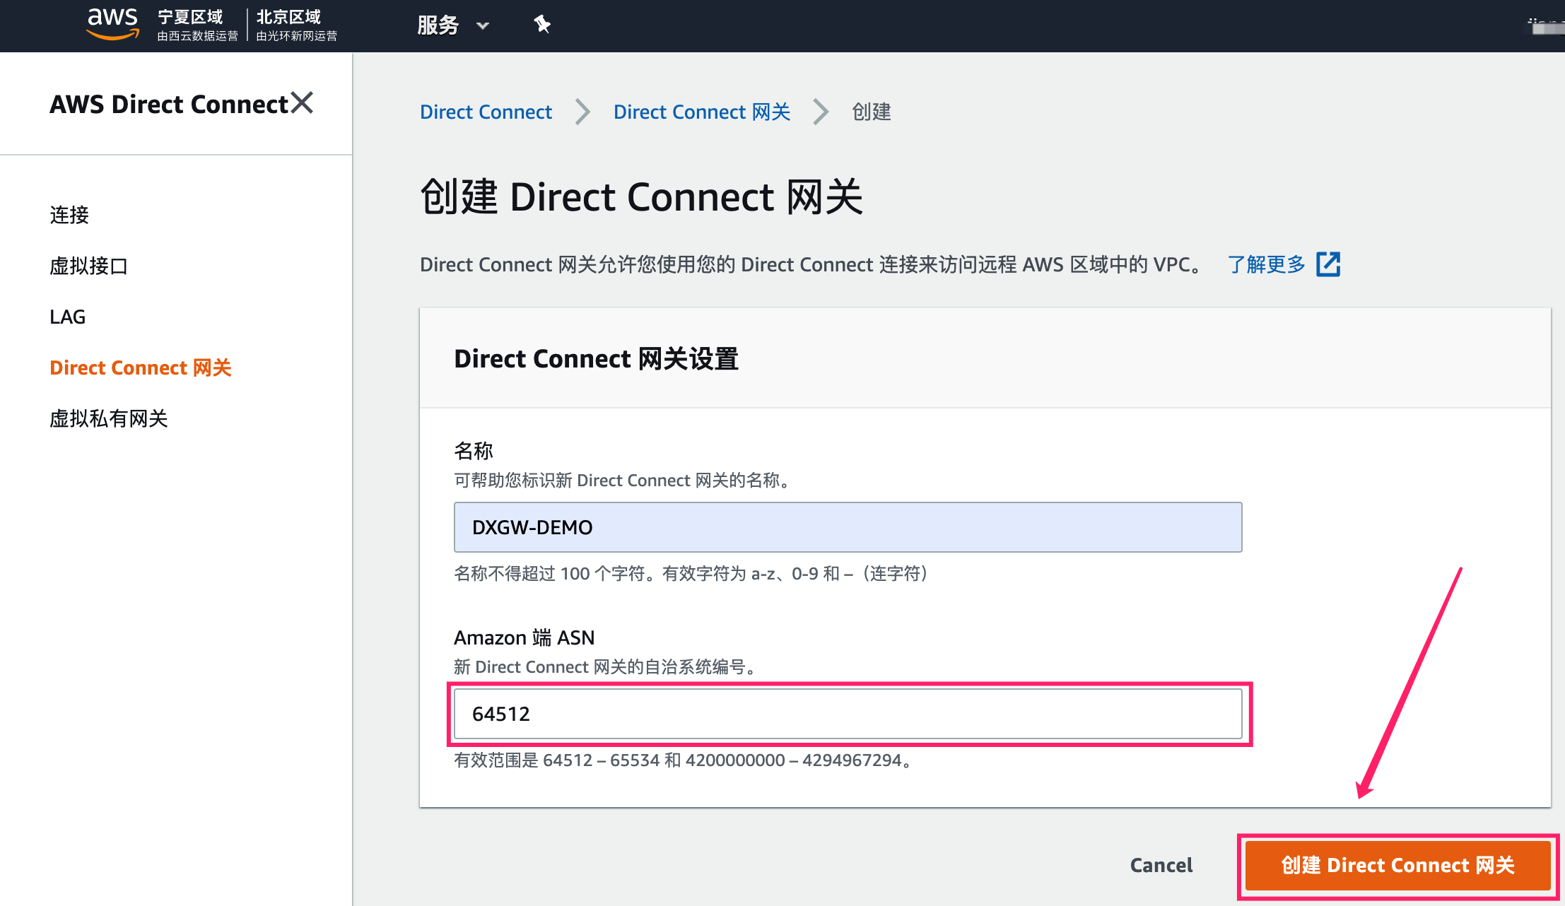Image resolution: width=1565 pixels, height=906 pixels.
Task: Click the 有效范围是 64512 – 65534 hint text
Action: [x=684, y=760]
